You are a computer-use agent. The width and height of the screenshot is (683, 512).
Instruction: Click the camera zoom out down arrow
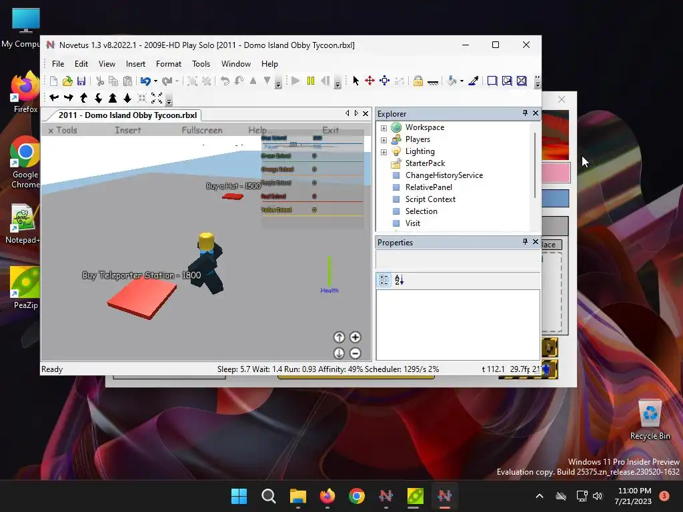[127, 98]
